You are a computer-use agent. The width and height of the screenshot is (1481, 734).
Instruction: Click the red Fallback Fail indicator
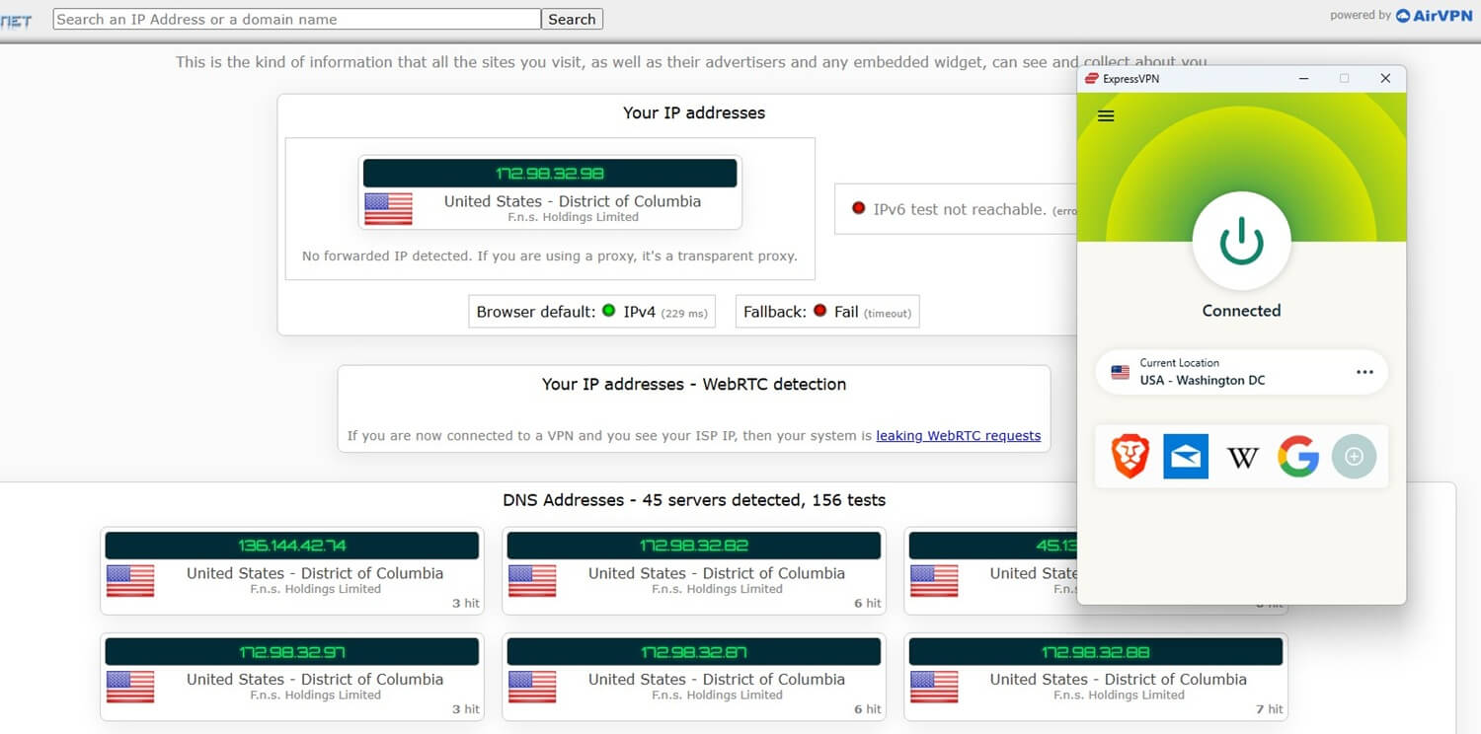[x=819, y=311]
